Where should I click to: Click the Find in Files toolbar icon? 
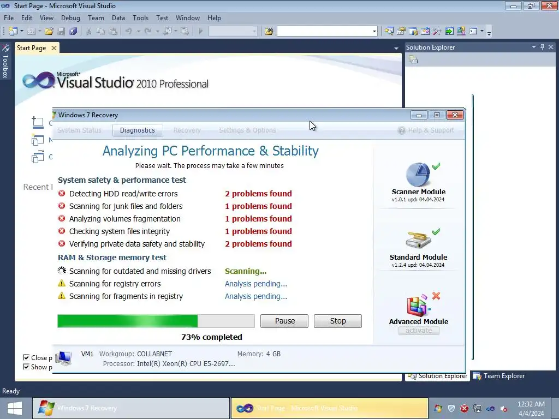(269, 31)
